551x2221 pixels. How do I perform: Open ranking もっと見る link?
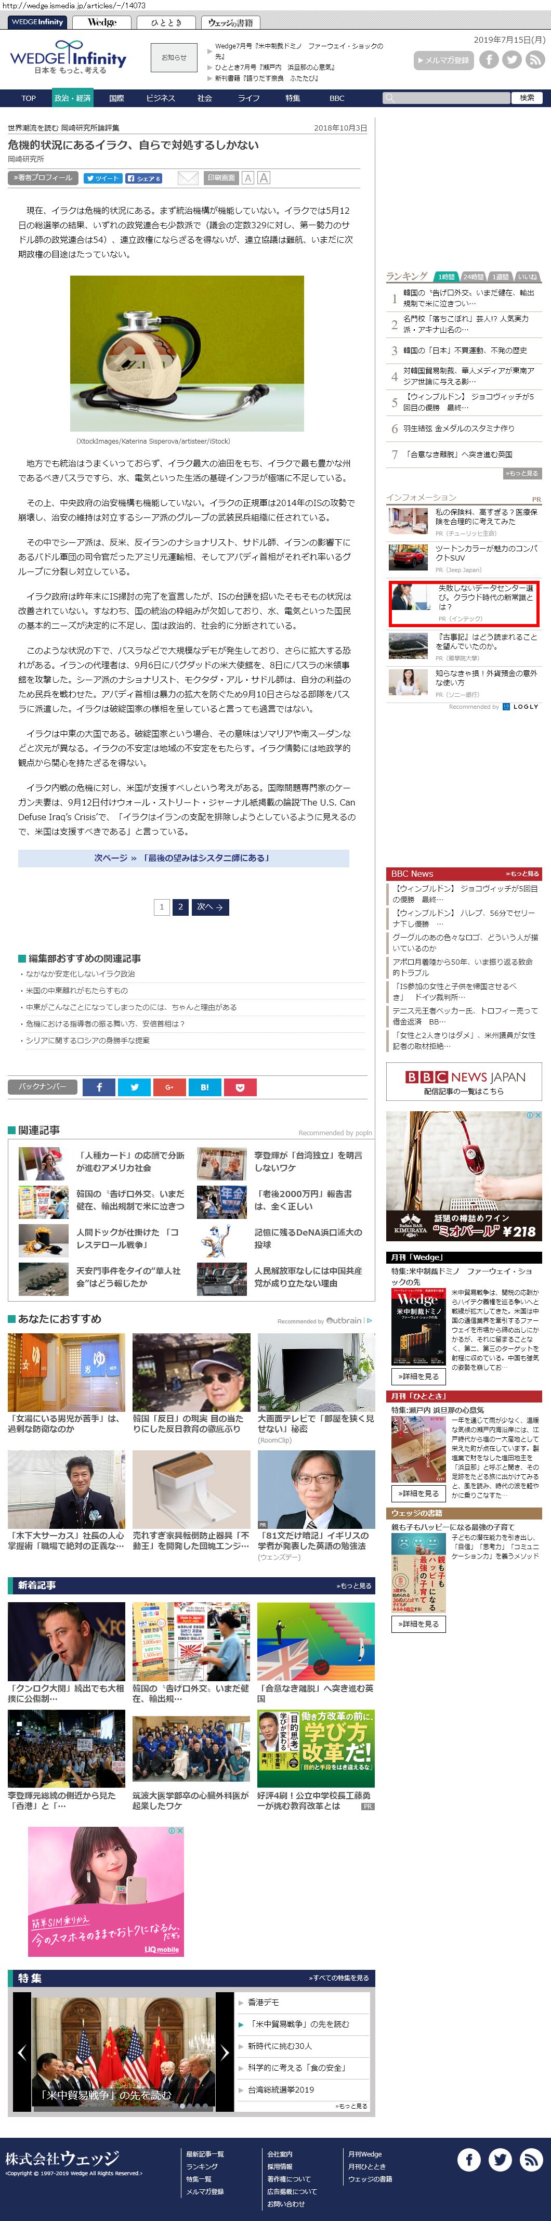tap(523, 473)
